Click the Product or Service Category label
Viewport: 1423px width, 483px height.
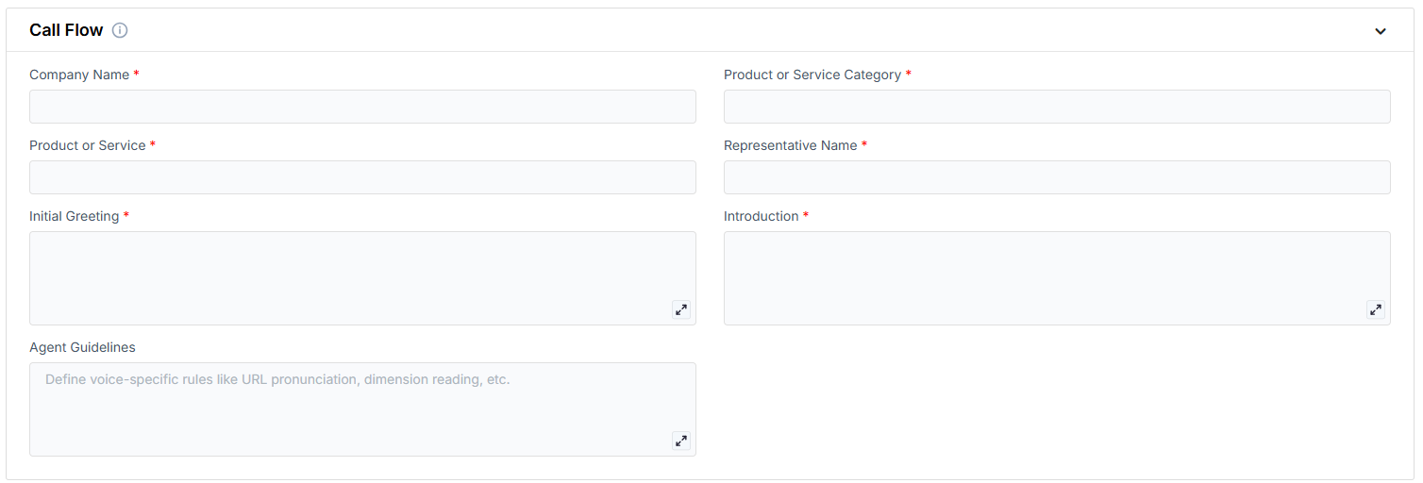812,75
